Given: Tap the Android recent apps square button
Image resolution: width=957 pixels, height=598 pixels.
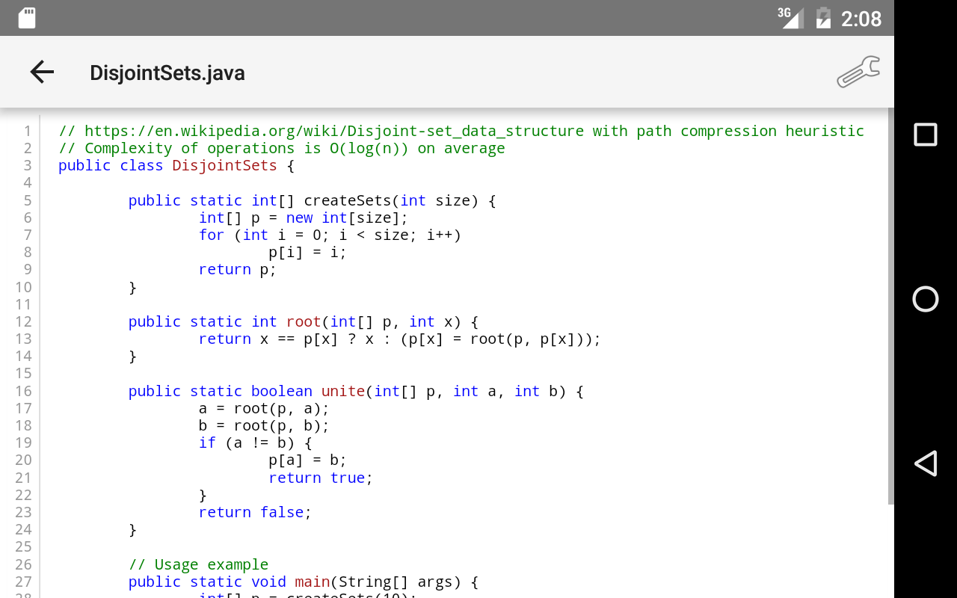Looking at the screenshot, I should 926,135.
